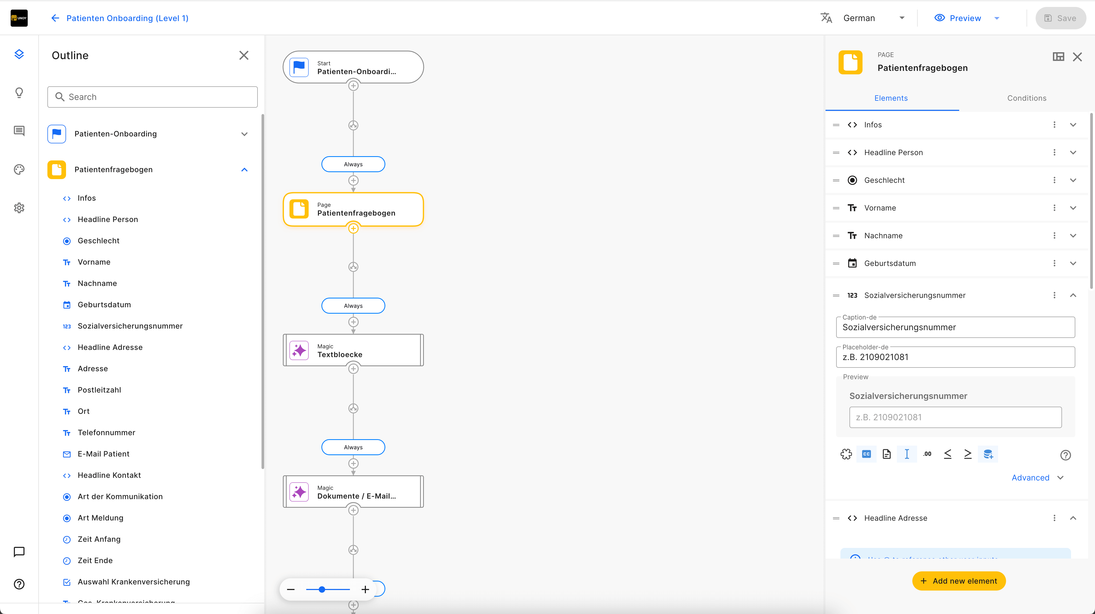
Task: Click the panel layout icon beside close
Action: (1058, 56)
